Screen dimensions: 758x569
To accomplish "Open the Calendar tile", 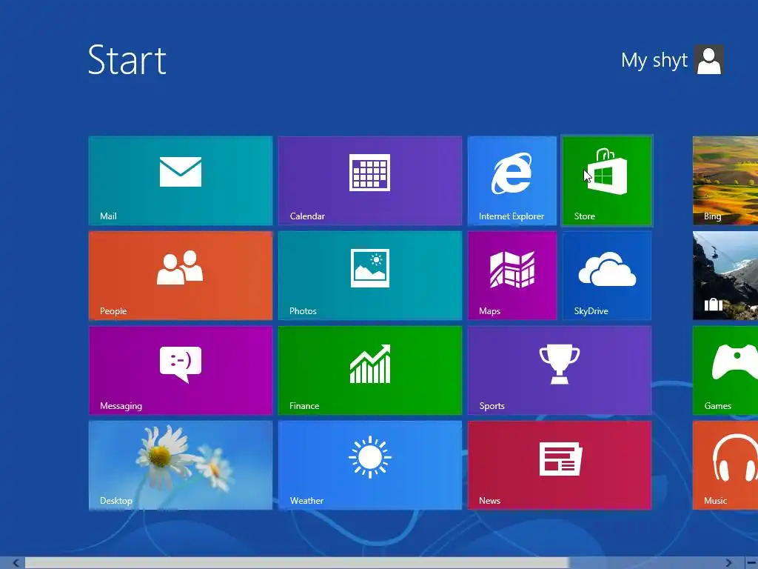I will 370,181.
